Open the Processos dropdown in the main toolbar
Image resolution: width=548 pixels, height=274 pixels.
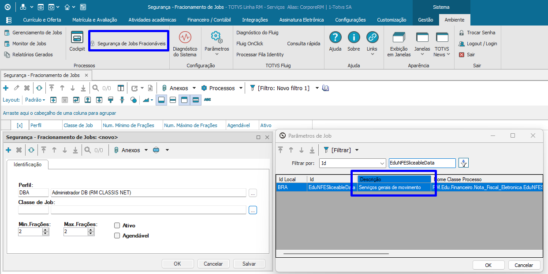coord(241,88)
